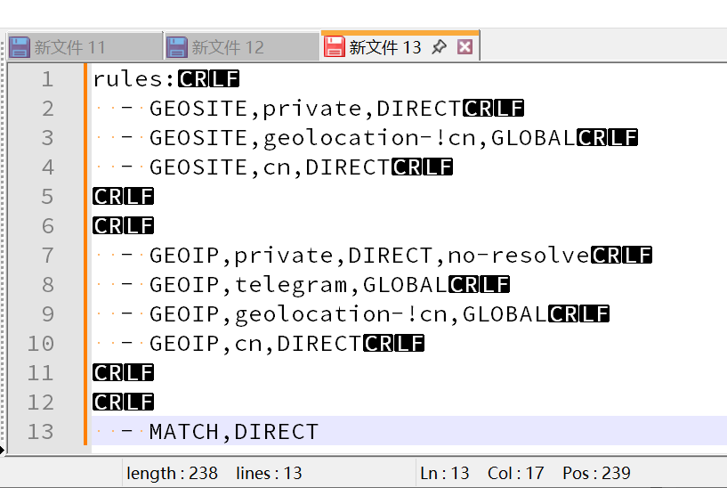
Task: Place cursor on the "rules:" text
Action: [134, 79]
